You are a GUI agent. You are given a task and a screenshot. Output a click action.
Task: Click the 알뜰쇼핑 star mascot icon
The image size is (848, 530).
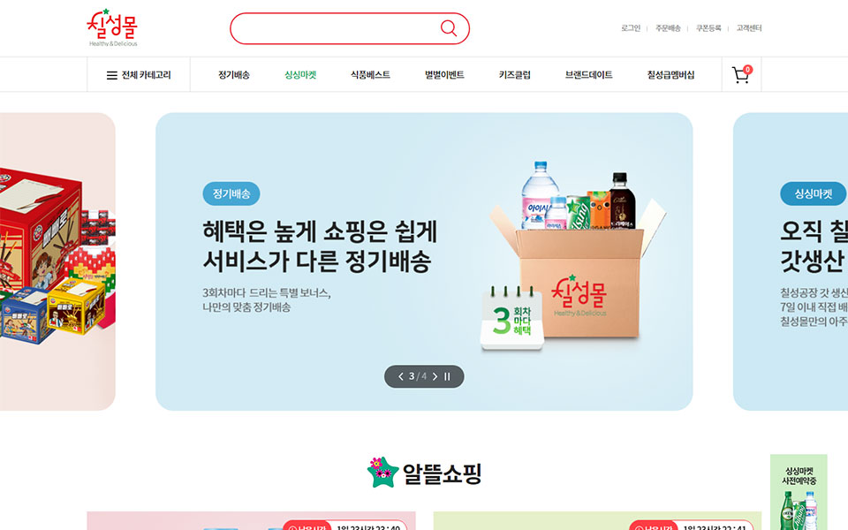coord(382,472)
